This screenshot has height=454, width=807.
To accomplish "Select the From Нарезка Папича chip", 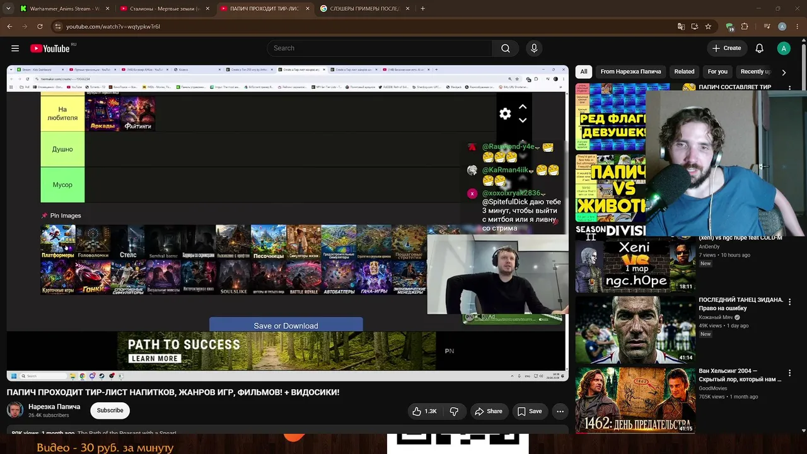I will (630, 72).
